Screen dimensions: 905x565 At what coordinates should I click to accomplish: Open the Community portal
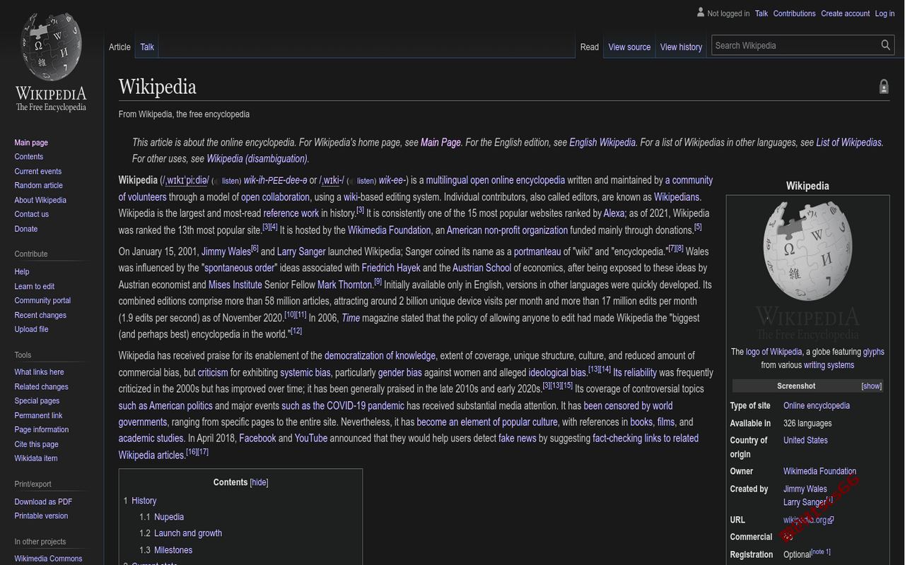[42, 301]
